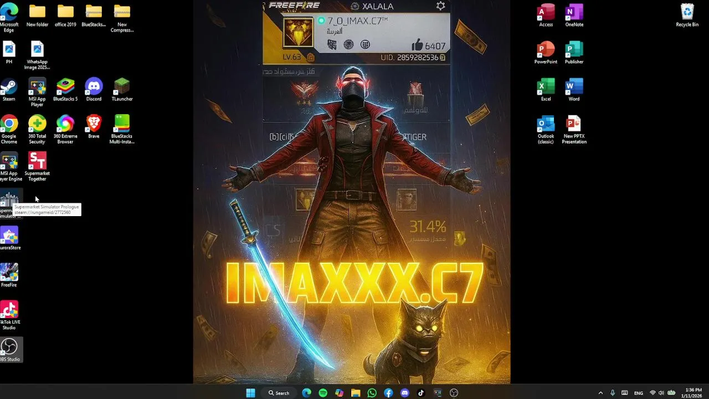Launch BlueStacks 5 from desktop
Image resolution: width=709 pixels, height=399 pixels.
(65, 90)
